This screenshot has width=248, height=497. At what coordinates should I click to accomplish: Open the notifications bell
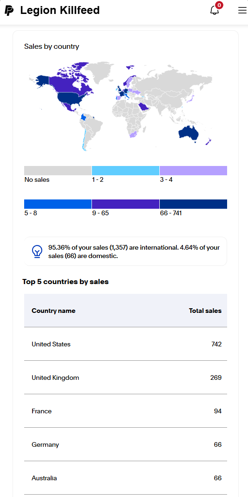(x=215, y=10)
